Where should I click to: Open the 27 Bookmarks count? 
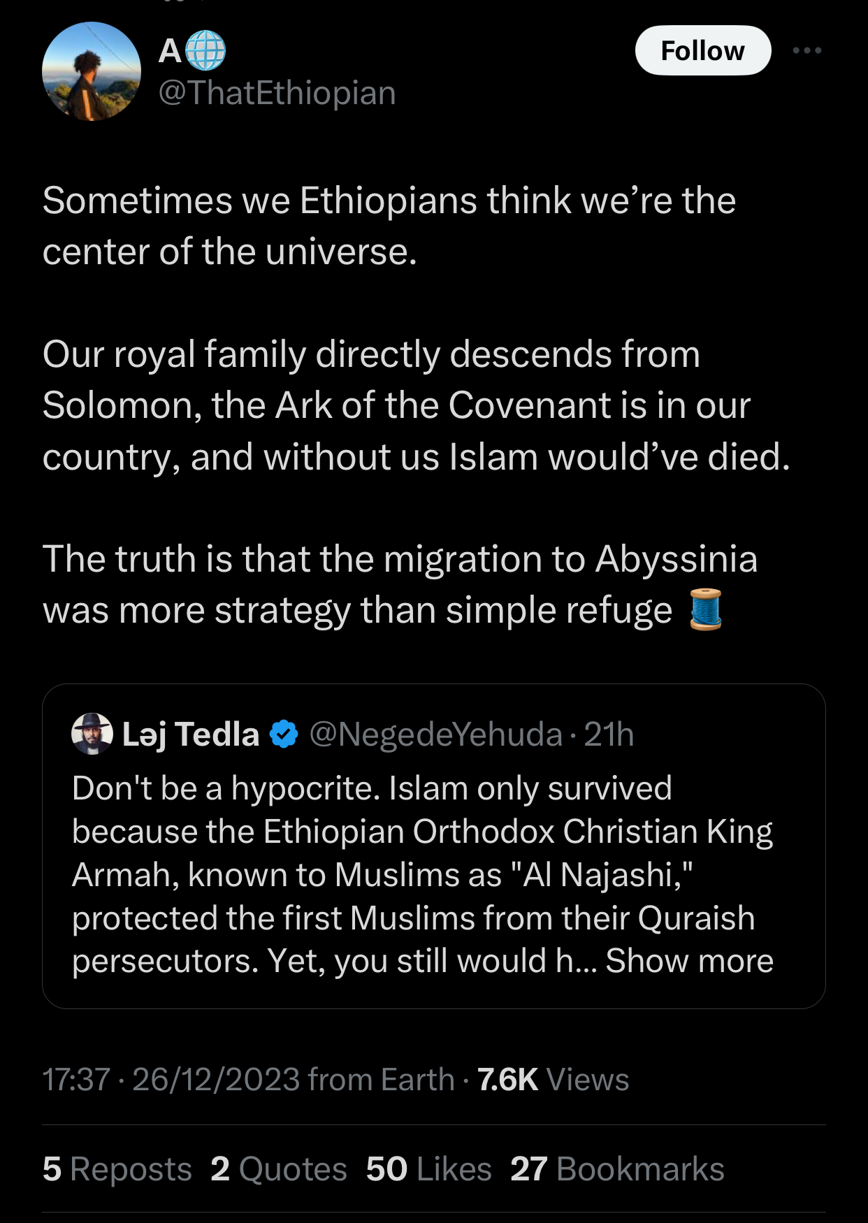(x=617, y=1169)
